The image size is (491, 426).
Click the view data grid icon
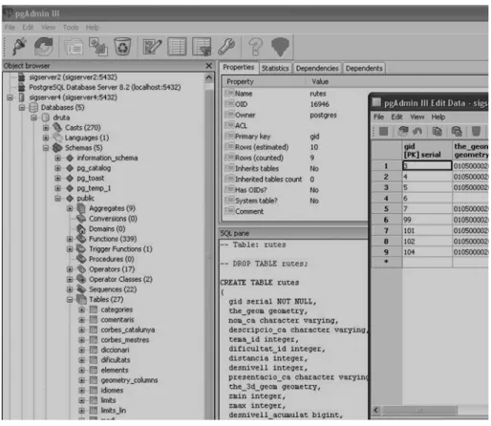pyautogui.click(x=177, y=47)
